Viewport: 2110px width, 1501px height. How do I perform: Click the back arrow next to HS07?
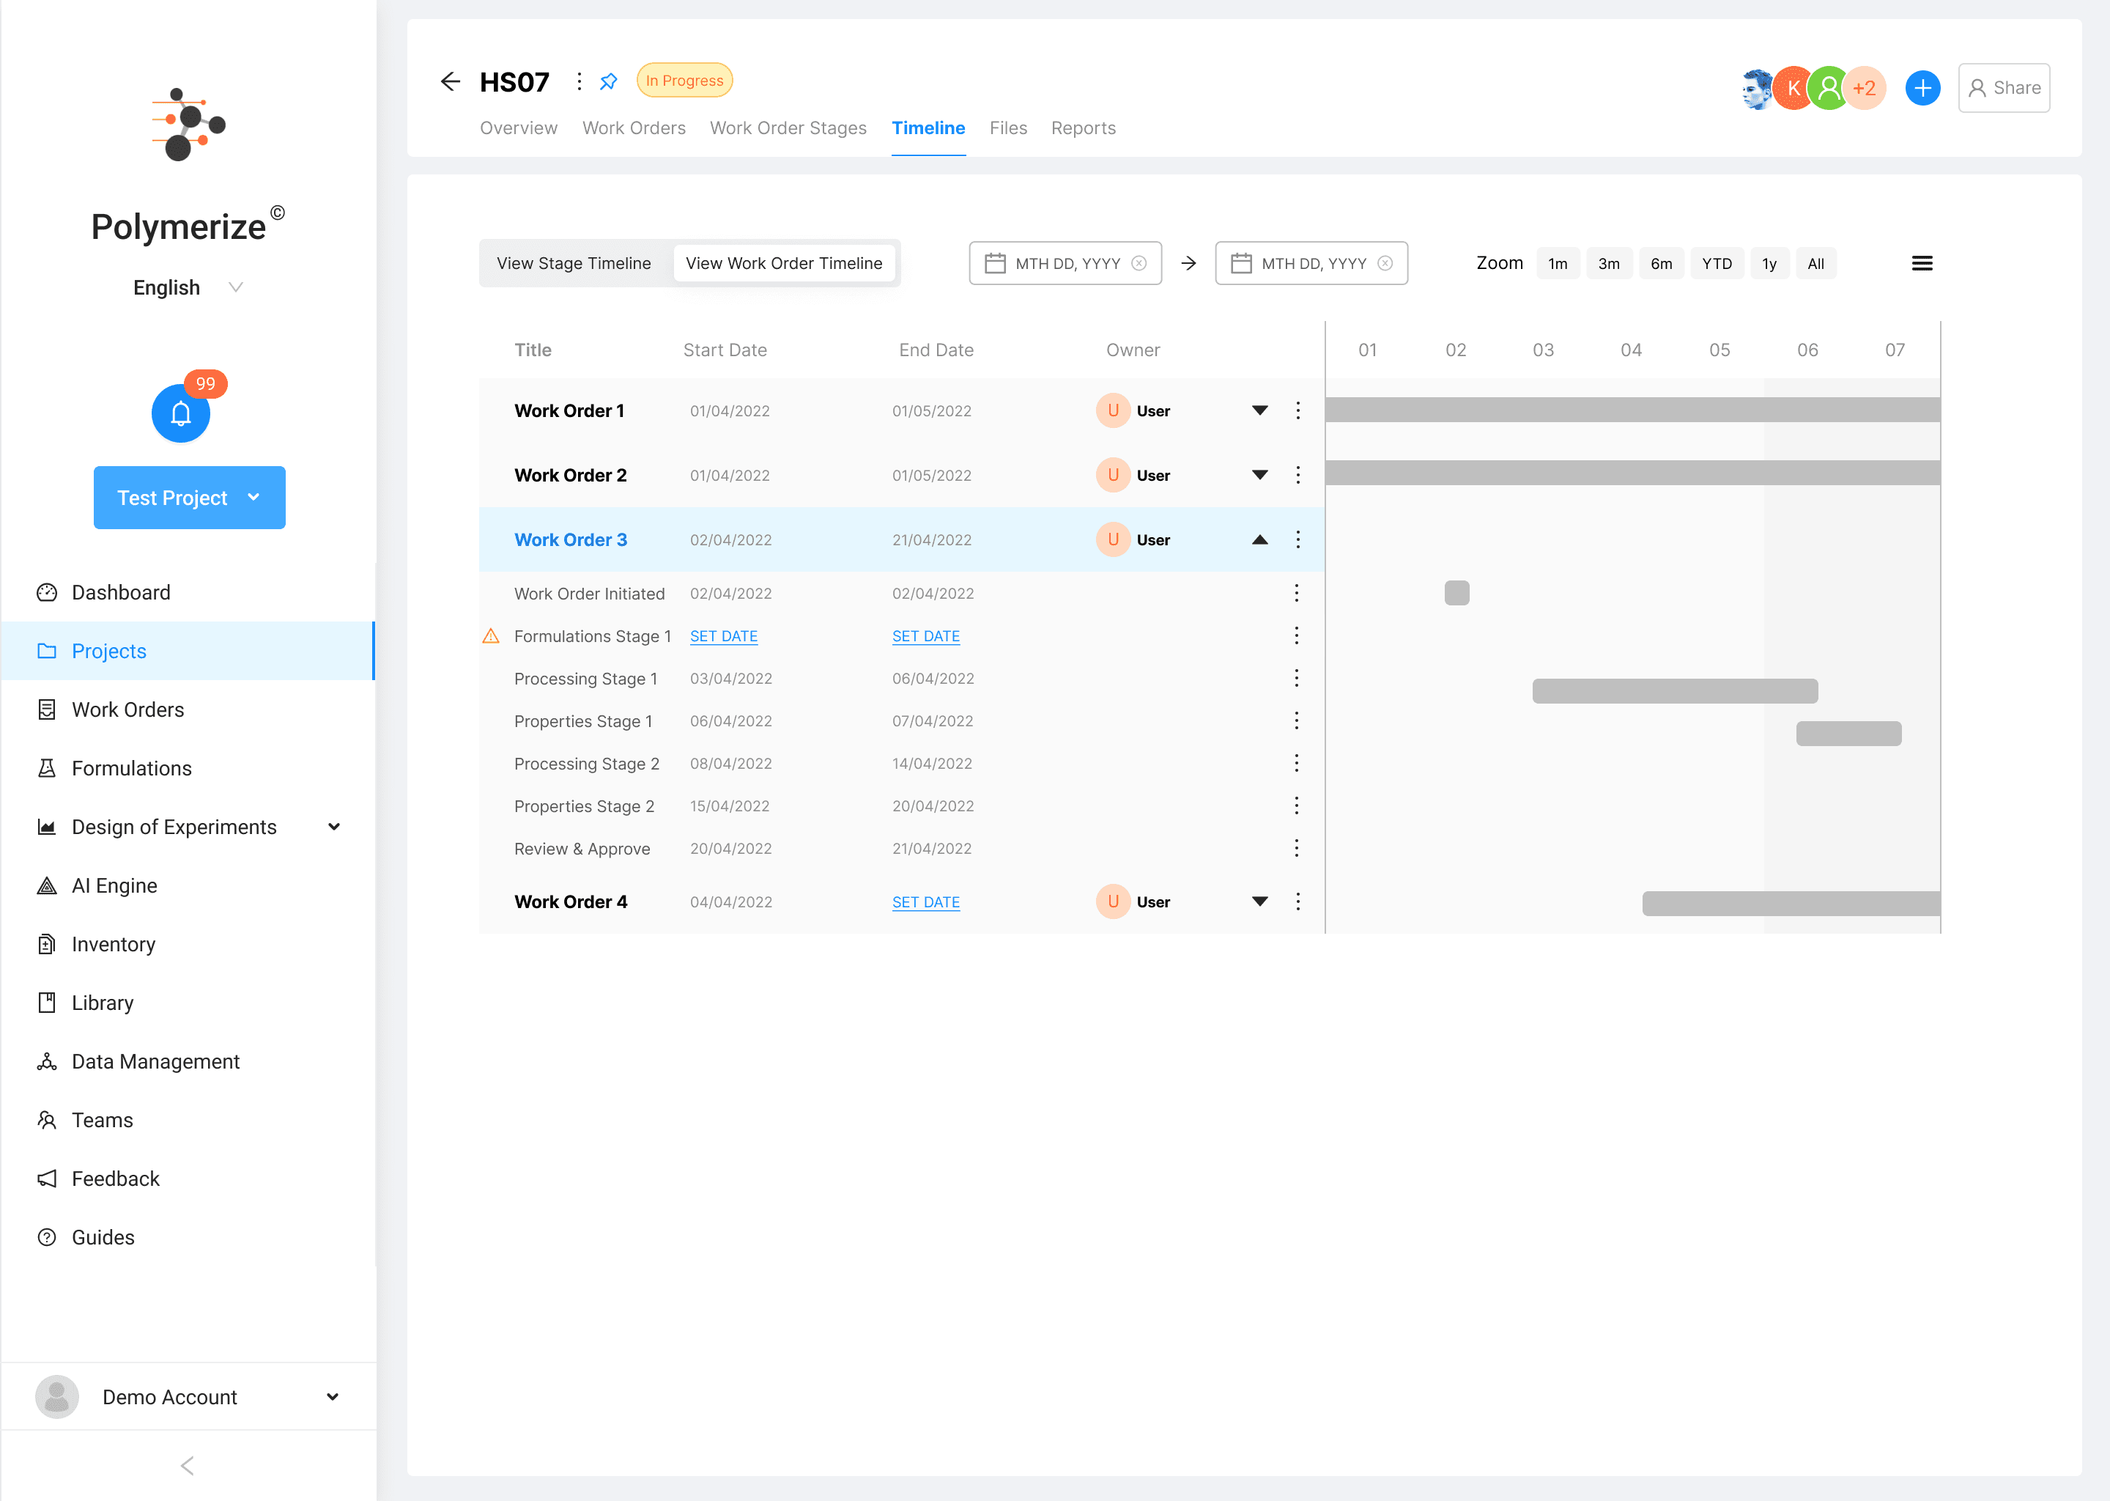coord(450,81)
